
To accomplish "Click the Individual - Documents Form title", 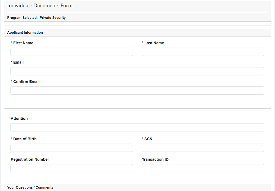I will tap(40, 5).
